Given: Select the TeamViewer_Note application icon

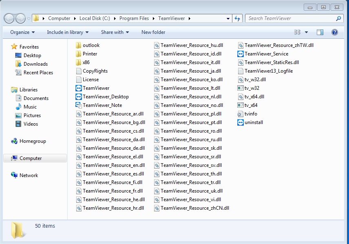Looking at the screenshot, I should pos(79,105).
